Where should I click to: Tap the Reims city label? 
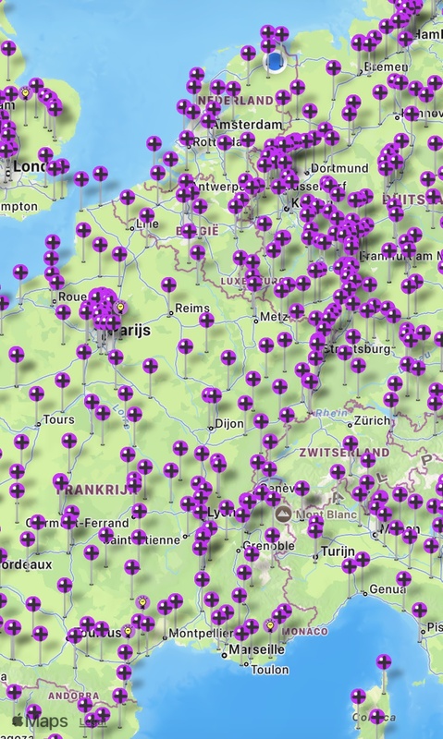click(x=192, y=309)
